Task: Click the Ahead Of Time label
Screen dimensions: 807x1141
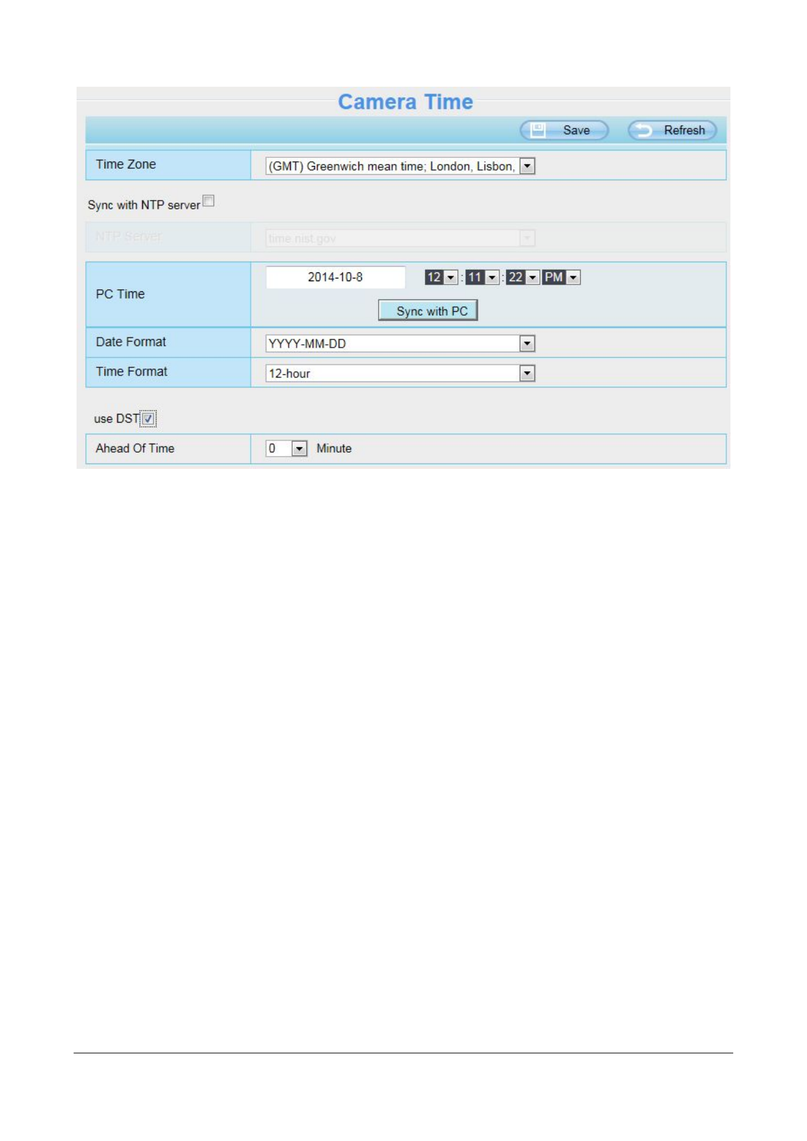Action: (135, 449)
